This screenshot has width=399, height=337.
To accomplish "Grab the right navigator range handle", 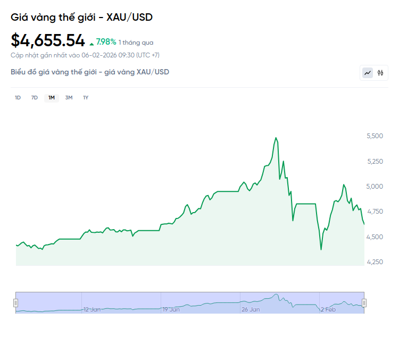I will [364, 303].
